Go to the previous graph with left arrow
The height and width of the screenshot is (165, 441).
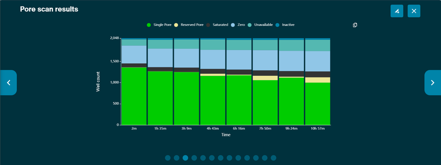[8, 83]
